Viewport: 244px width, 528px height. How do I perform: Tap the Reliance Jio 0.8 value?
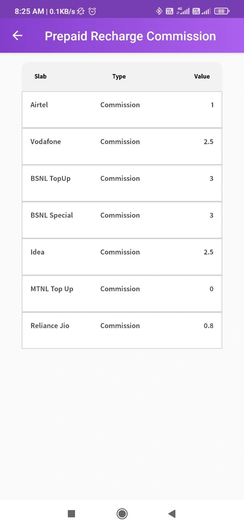(x=208, y=326)
